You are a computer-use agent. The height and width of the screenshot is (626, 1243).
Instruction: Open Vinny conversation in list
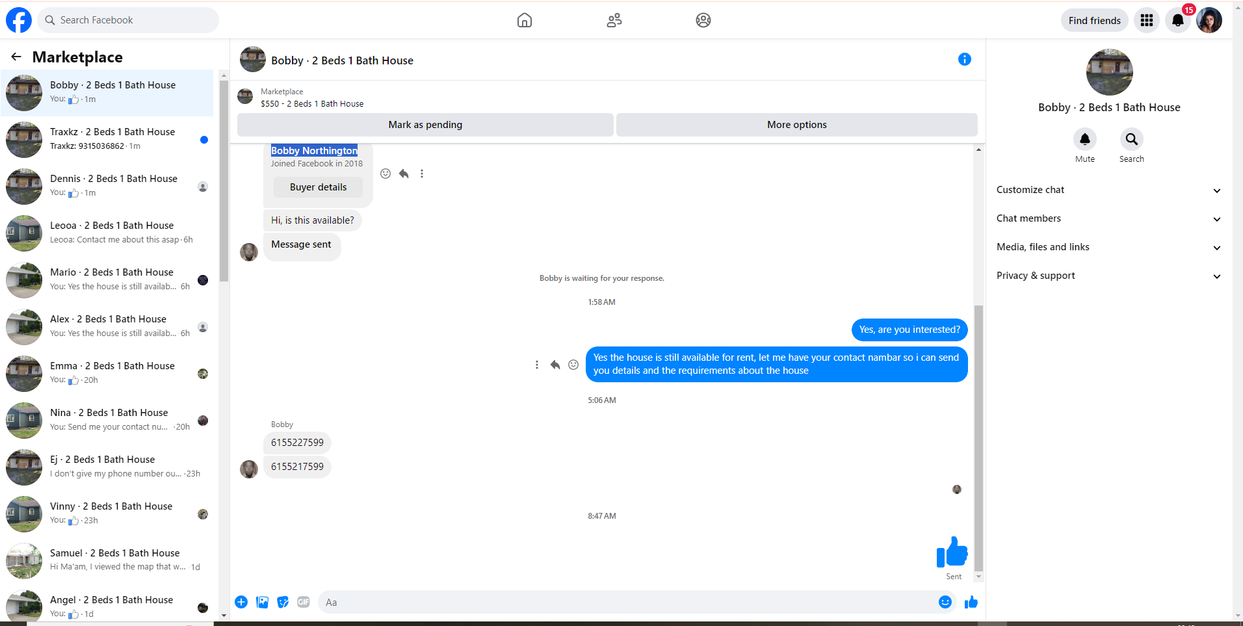tap(107, 514)
